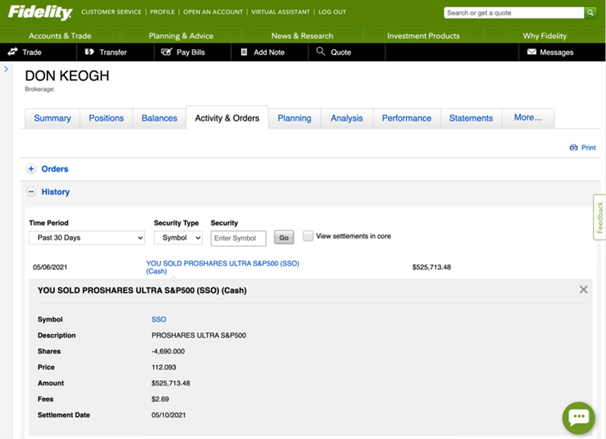Click the Settlement Date 05/10/2021
This screenshot has width=606, height=439.
(x=168, y=415)
